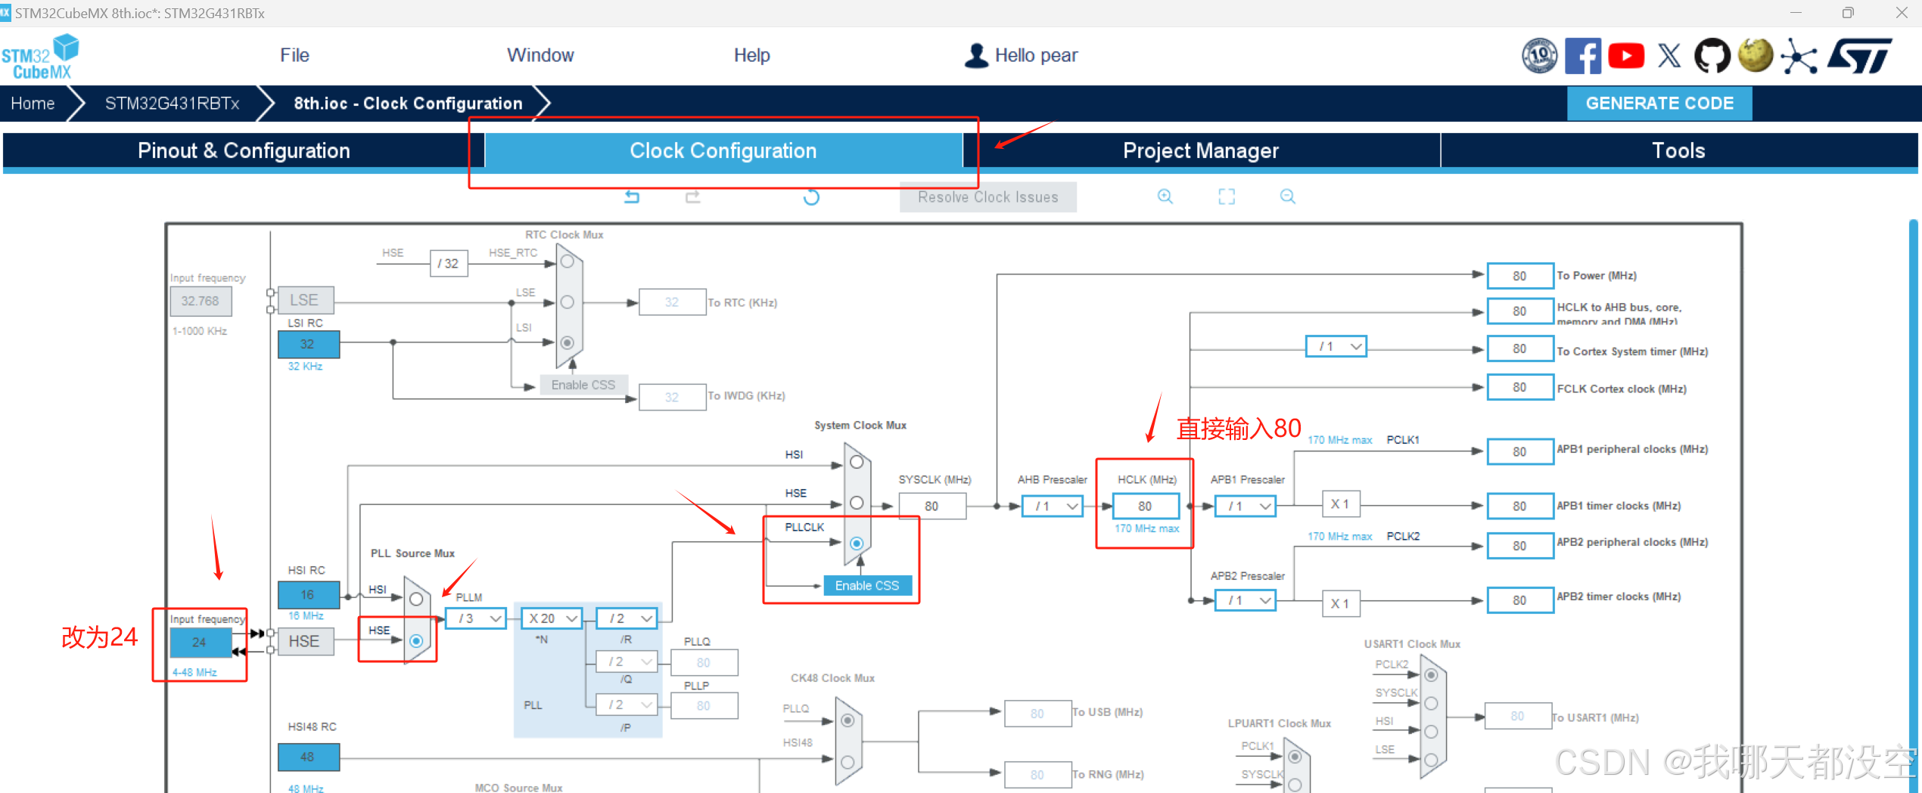The image size is (1922, 793).
Task: Select PCLK2 in USART1 Clock Mux
Action: tap(1431, 675)
